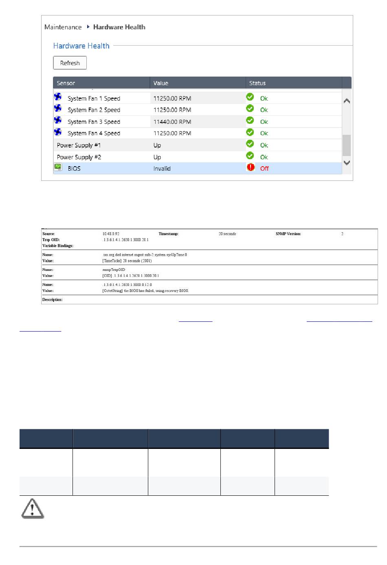Screen dimensions: 387x565
Task: Go to Maintenance in the breadcrumb
Action: pyautogui.click(x=63, y=27)
